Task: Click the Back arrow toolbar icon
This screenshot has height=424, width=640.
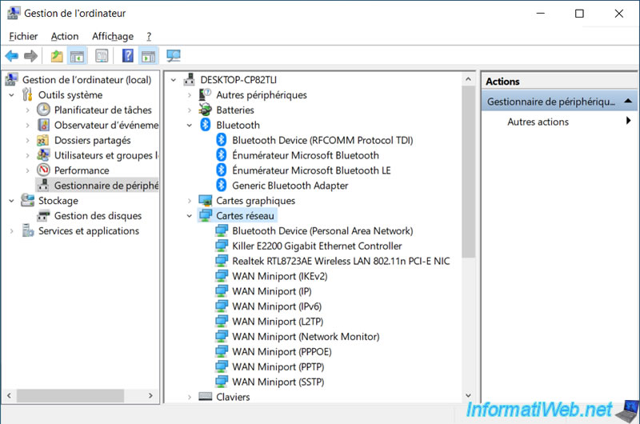Action: pos(12,55)
